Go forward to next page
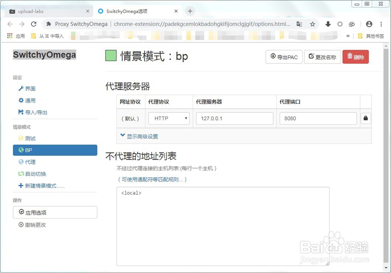Image resolution: width=391 pixels, height=273 pixels. (x=22, y=24)
